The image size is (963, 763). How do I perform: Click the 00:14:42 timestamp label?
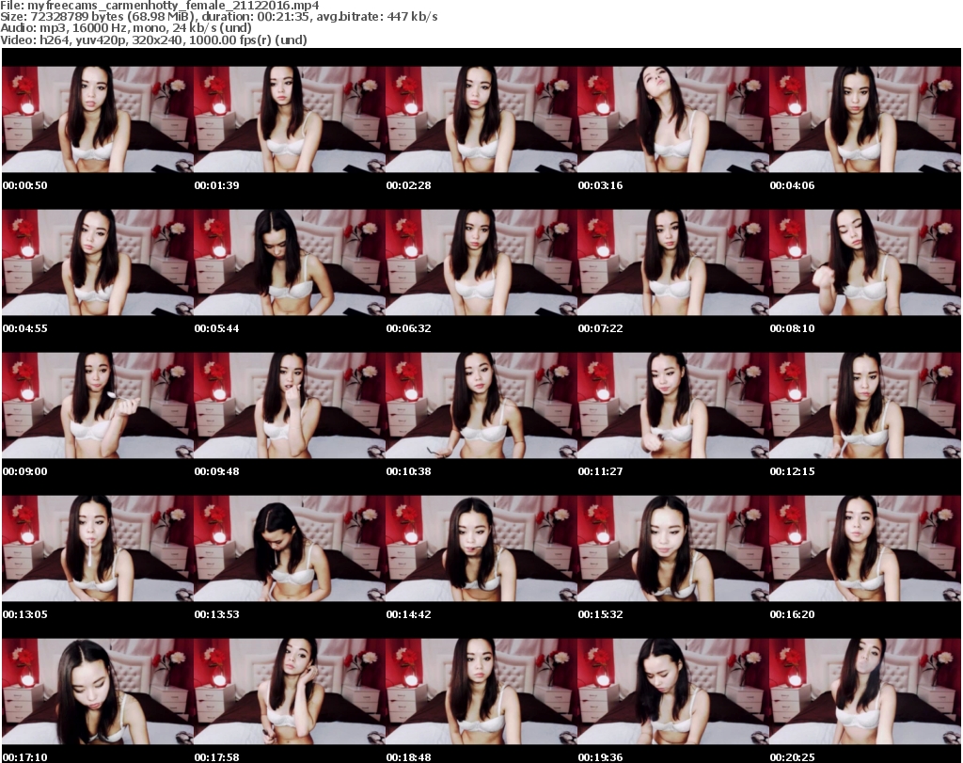pyautogui.click(x=408, y=614)
